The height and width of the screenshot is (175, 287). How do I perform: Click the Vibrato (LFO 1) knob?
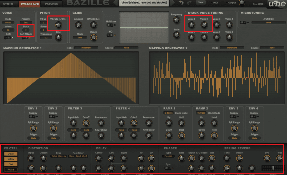pos(58,26)
